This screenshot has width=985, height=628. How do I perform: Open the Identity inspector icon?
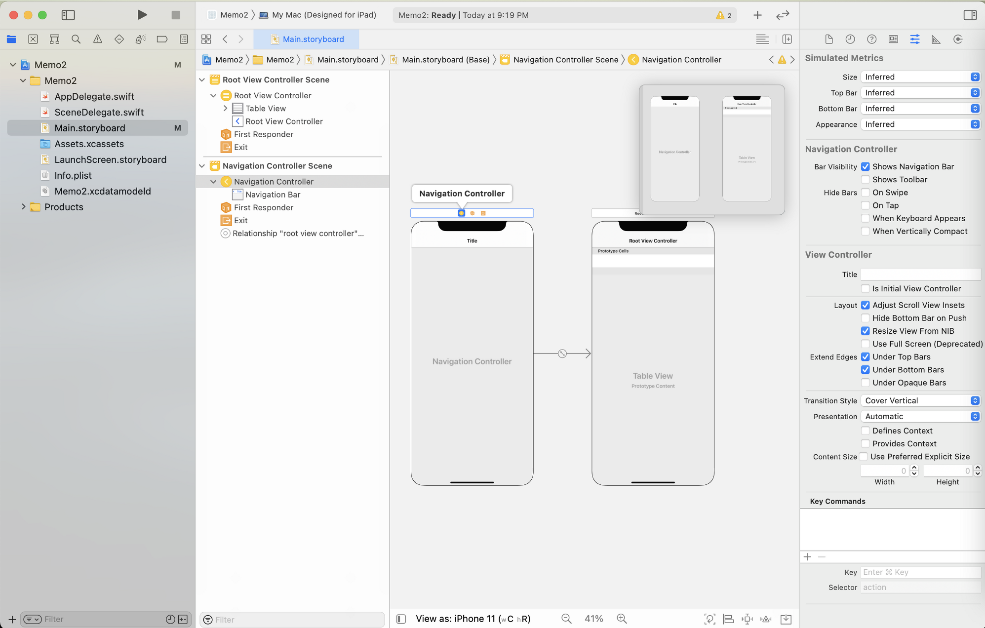(x=893, y=39)
